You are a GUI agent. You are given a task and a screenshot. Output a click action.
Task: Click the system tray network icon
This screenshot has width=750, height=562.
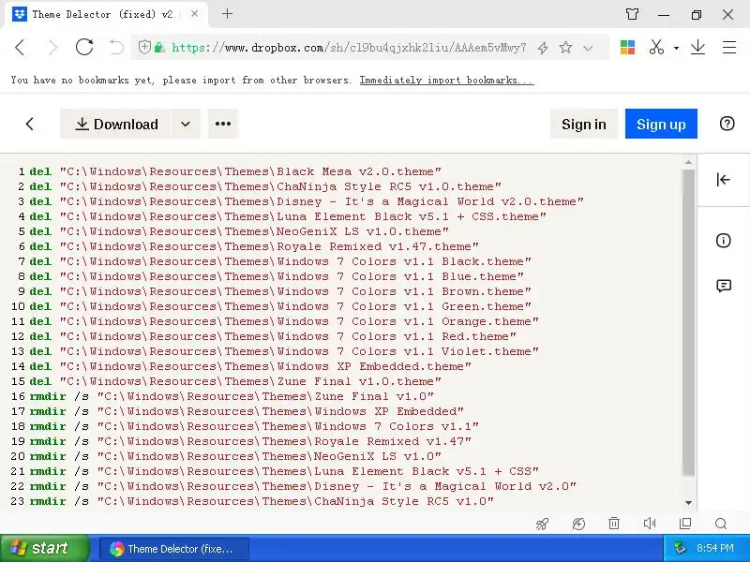coord(680,548)
